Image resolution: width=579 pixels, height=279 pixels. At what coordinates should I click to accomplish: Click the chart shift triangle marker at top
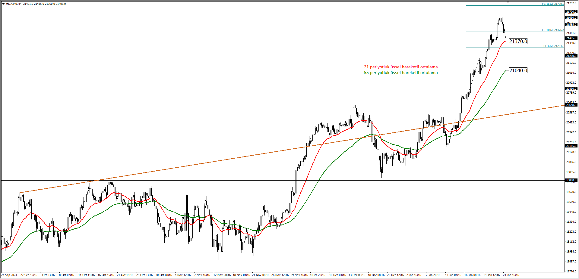(508, 2)
